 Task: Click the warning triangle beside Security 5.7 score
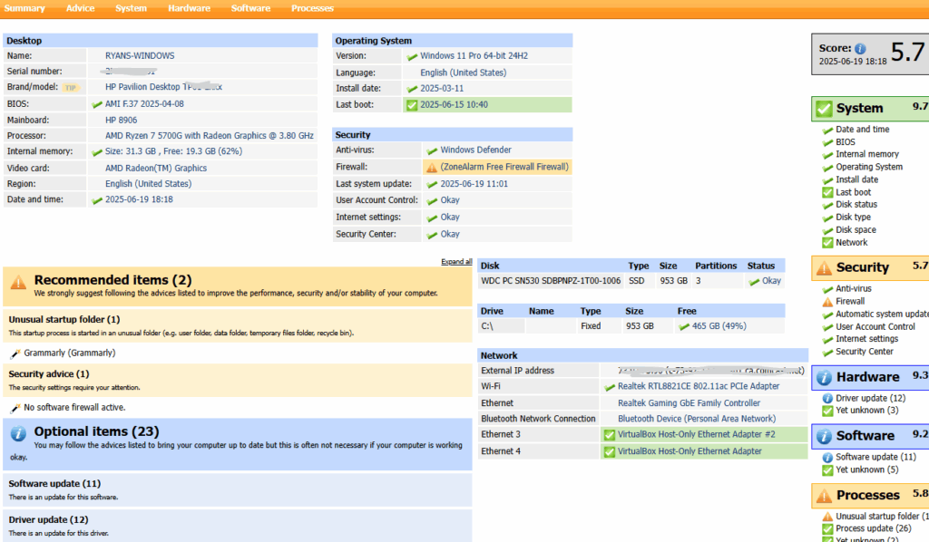[824, 268]
